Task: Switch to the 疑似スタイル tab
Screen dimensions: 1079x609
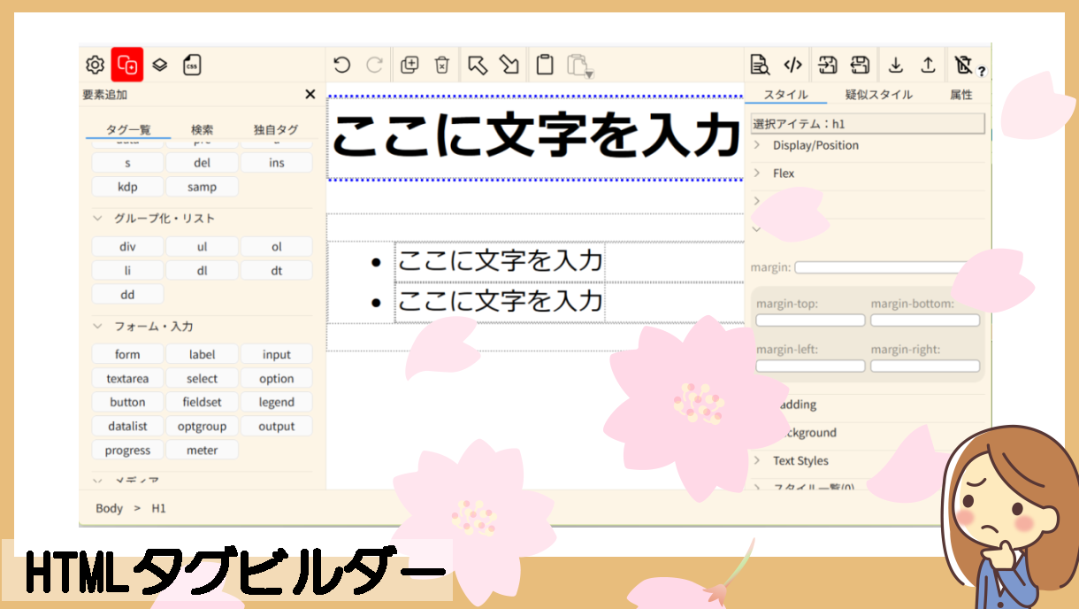Action: 878,95
